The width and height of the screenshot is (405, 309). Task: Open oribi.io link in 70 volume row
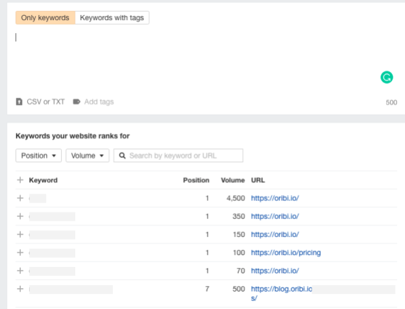click(275, 271)
